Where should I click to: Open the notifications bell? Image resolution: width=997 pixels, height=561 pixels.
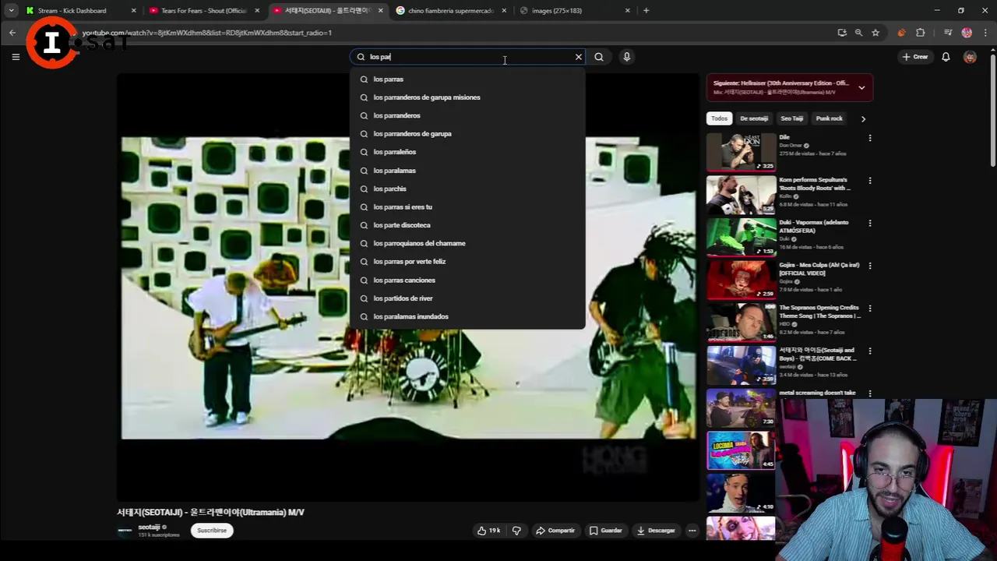[946, 57]
